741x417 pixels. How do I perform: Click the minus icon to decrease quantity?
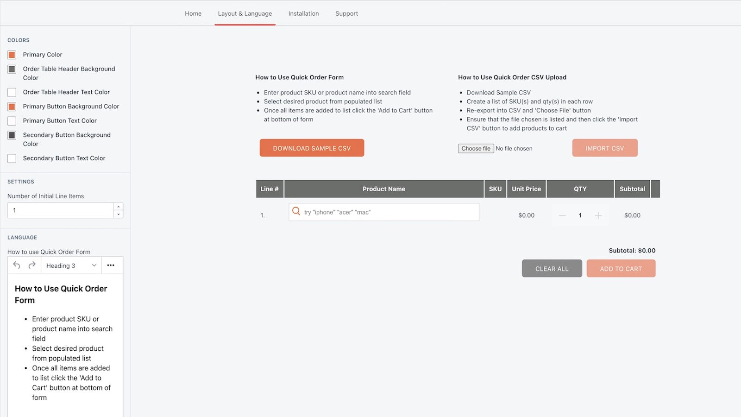point(562,215)
